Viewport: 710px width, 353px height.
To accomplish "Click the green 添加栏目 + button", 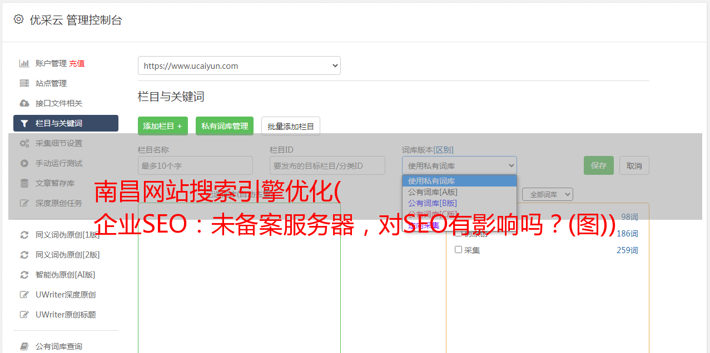I will [163, 126].
